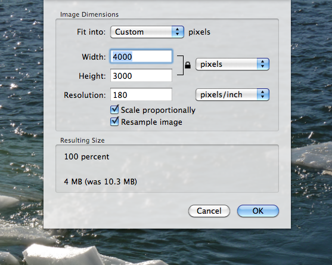Uncheck the Resample image checkbox
The image size is (332, 265).
click(114, 122)
